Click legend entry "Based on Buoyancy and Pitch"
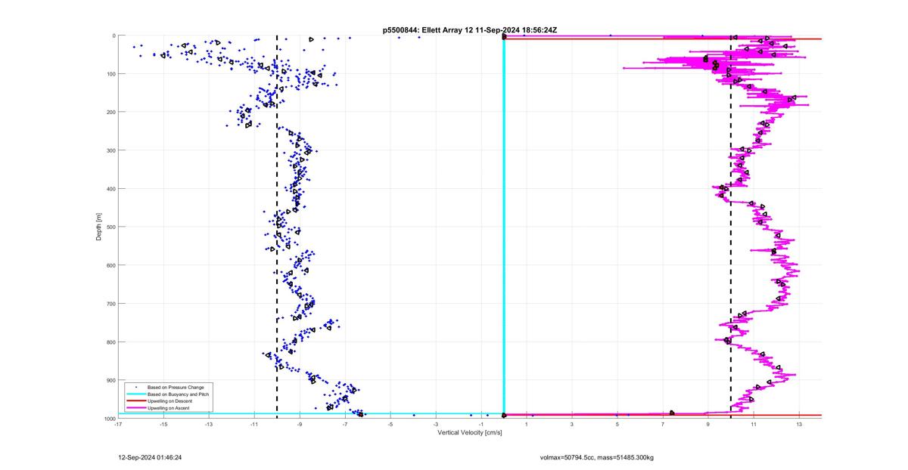The width and height of the screenshot is (908, 470). (178, 394)
